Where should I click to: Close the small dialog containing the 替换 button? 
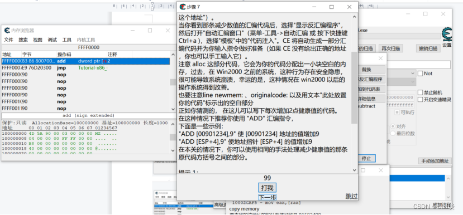380,58
